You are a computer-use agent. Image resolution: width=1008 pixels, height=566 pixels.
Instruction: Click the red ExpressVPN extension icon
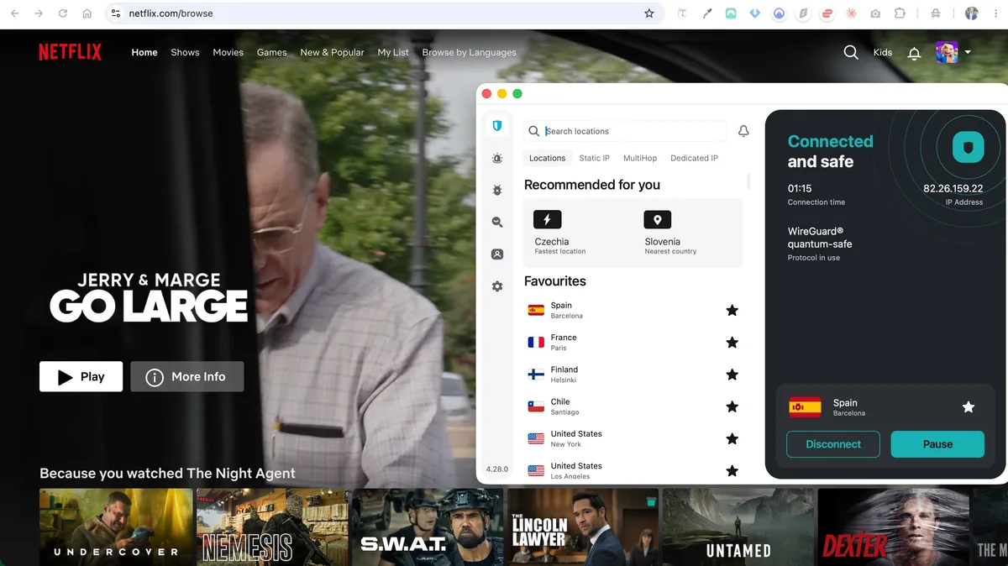pos(827,13)
